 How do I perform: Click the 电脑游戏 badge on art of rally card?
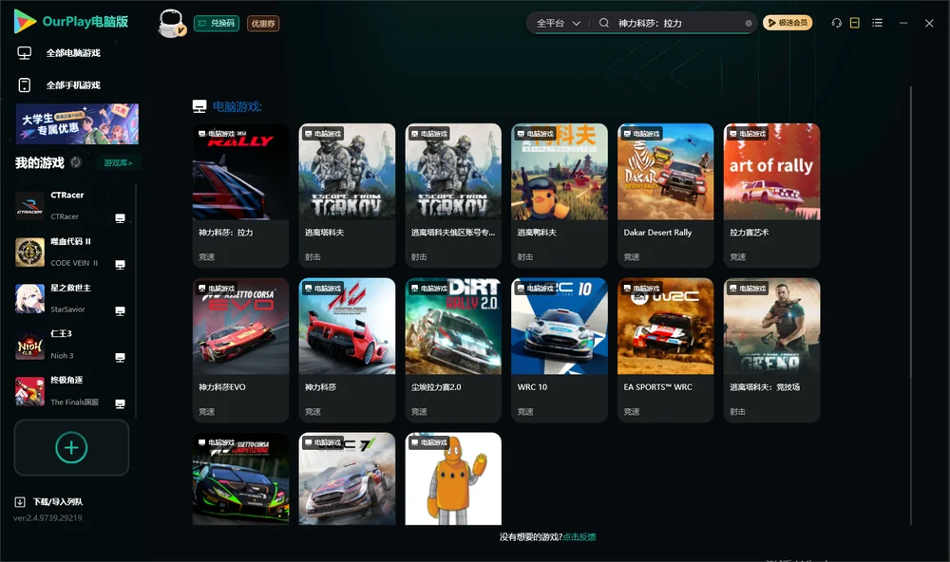click(x=747, y=133)
